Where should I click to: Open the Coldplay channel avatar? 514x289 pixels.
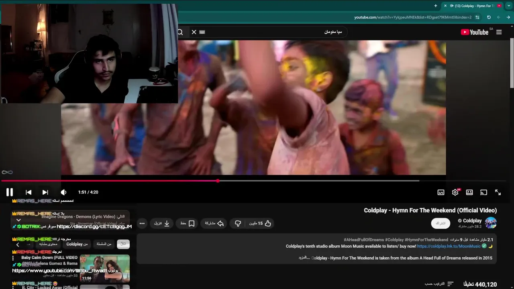491,223
